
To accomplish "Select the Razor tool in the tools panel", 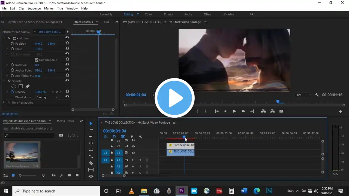I will pos(91,163).
